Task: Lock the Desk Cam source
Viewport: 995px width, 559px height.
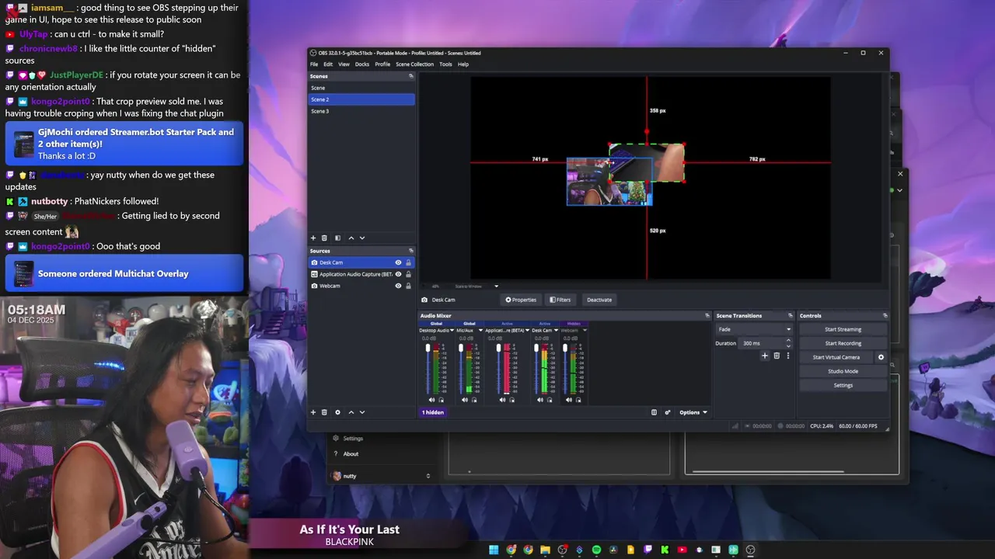Action: pyautogui.click(x=408, y=262)
